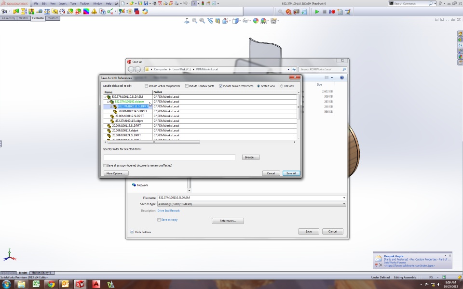Click the rainbow Curvature display icon
This screenshot has width=463, height=289.
pyautogui.click(x=86, y=12)
